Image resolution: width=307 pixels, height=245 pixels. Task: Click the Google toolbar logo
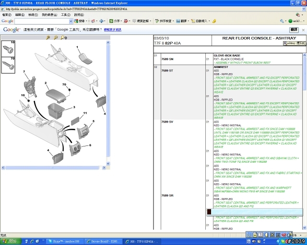click(8, 21)
